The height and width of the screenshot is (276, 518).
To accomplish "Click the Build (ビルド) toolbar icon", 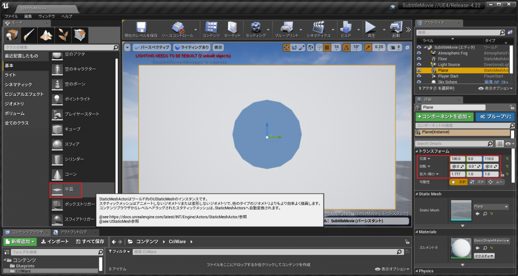I will [x=346, y=30].
